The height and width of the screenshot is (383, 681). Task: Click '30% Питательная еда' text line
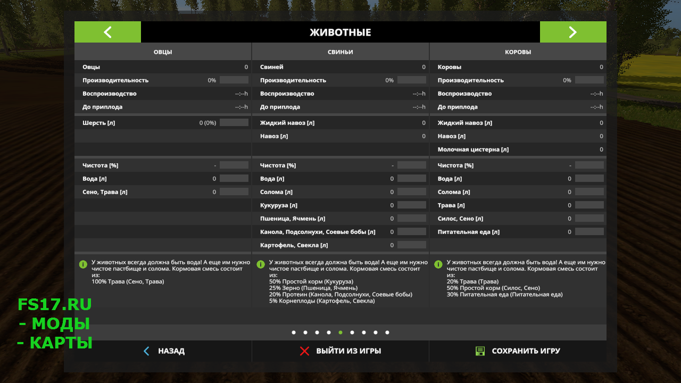504,294
